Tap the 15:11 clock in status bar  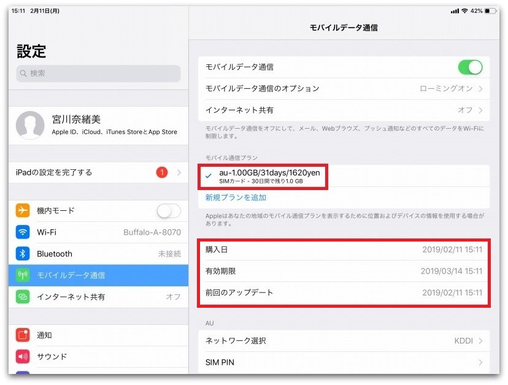coord(18,11)
